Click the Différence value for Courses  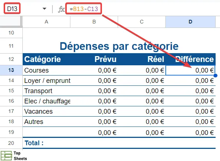coord(190,70)
